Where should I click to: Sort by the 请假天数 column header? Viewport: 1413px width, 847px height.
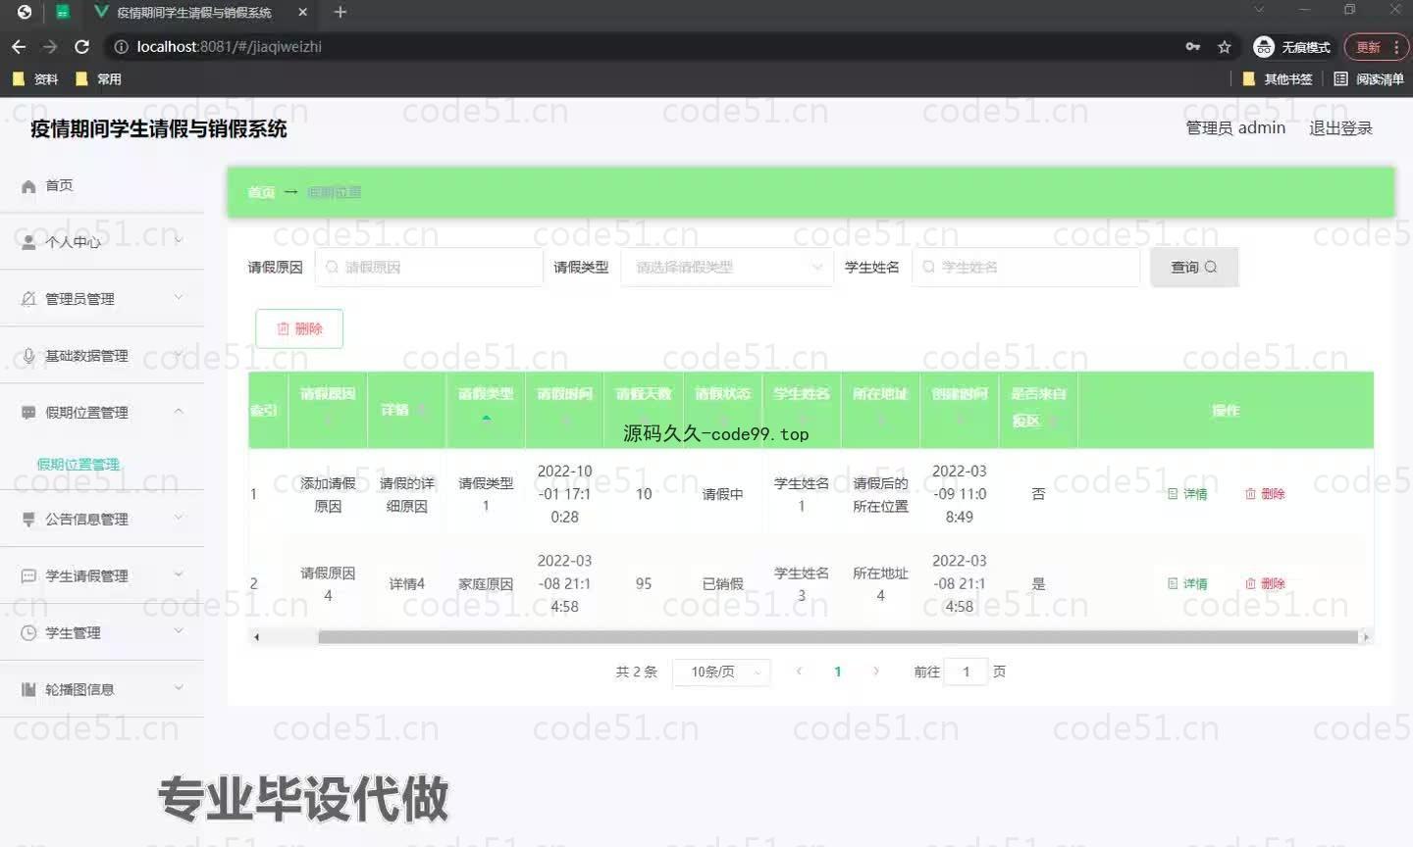644,410
